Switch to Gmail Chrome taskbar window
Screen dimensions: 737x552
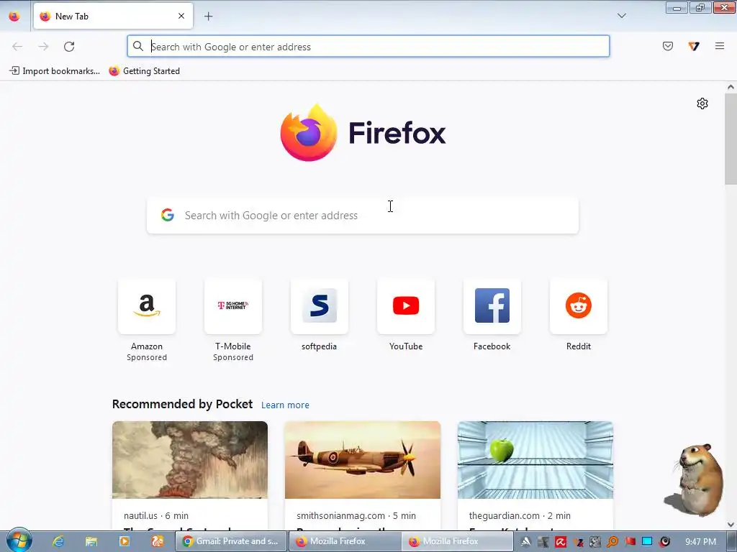tap(231, 541)
